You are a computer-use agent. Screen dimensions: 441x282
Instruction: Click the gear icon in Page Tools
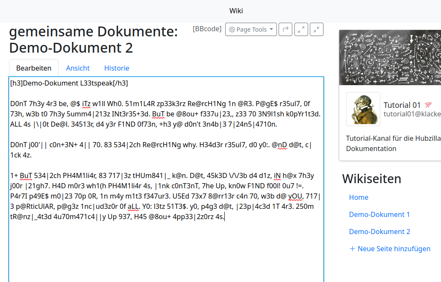tap(232, 30)
